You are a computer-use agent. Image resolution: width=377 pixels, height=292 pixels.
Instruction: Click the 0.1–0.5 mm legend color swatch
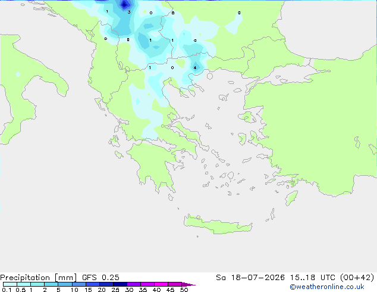pos(10,284)
